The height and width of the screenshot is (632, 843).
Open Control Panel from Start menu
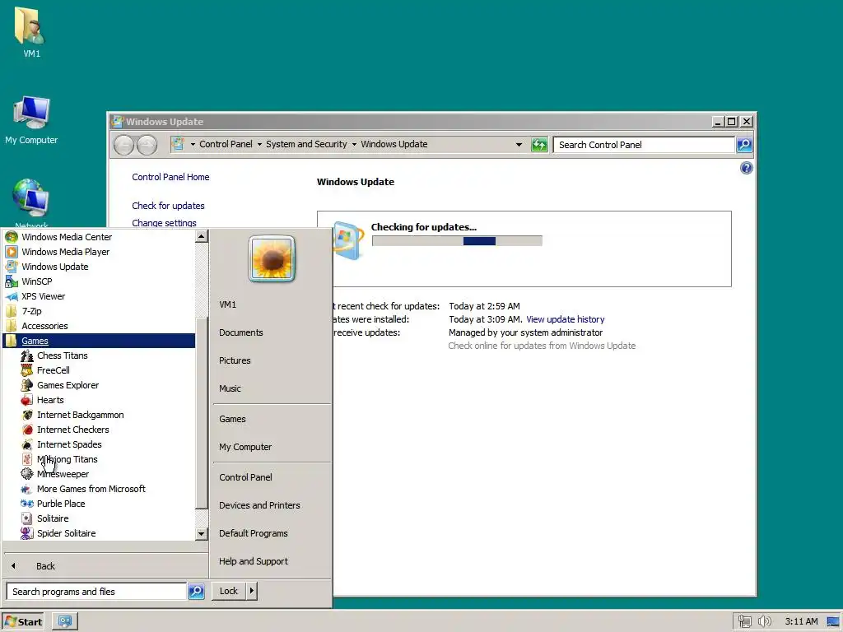click(x=245, y=477)
